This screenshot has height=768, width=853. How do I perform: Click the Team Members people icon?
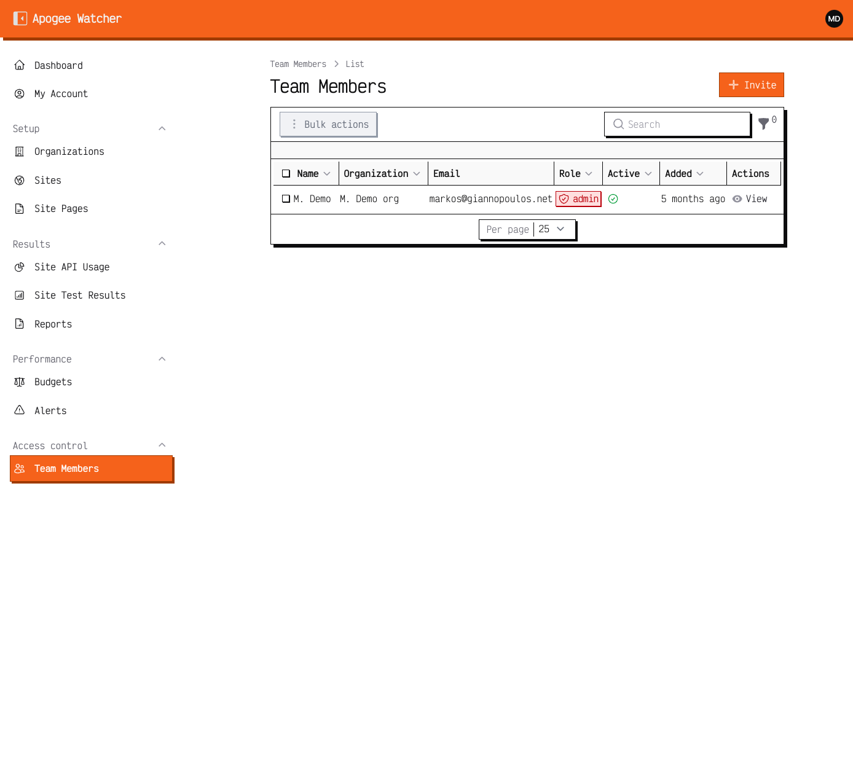(20, 469)
